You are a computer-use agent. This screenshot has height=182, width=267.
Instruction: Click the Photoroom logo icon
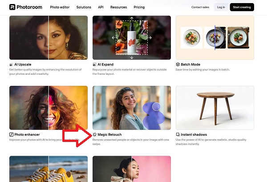coord(12,7)
